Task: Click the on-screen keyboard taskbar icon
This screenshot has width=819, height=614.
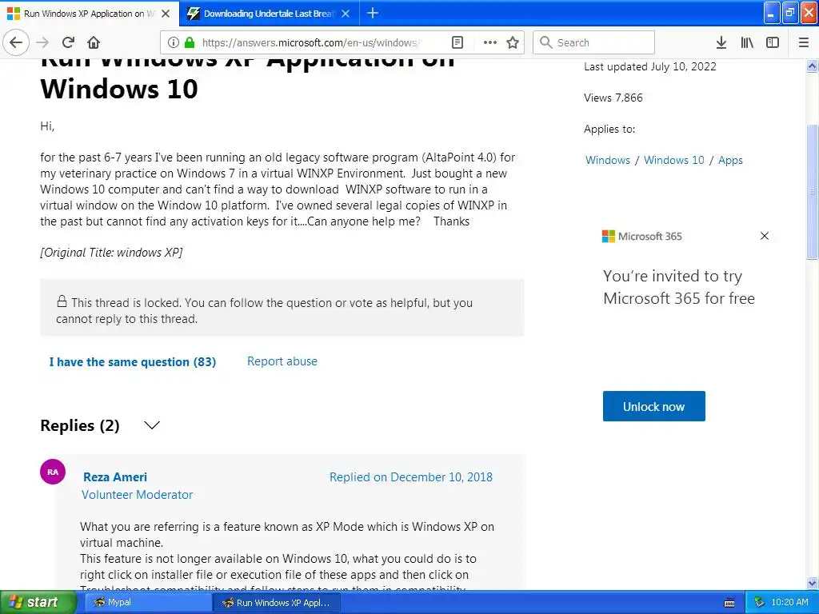Action: [729, 603]
